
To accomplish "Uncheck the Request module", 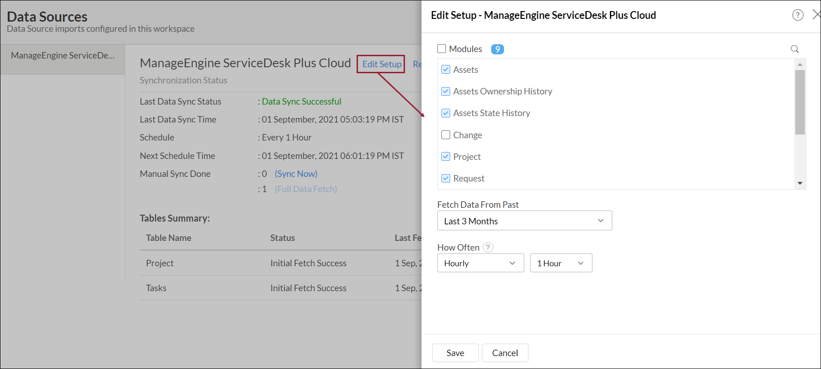I will [x=446, y=178].
